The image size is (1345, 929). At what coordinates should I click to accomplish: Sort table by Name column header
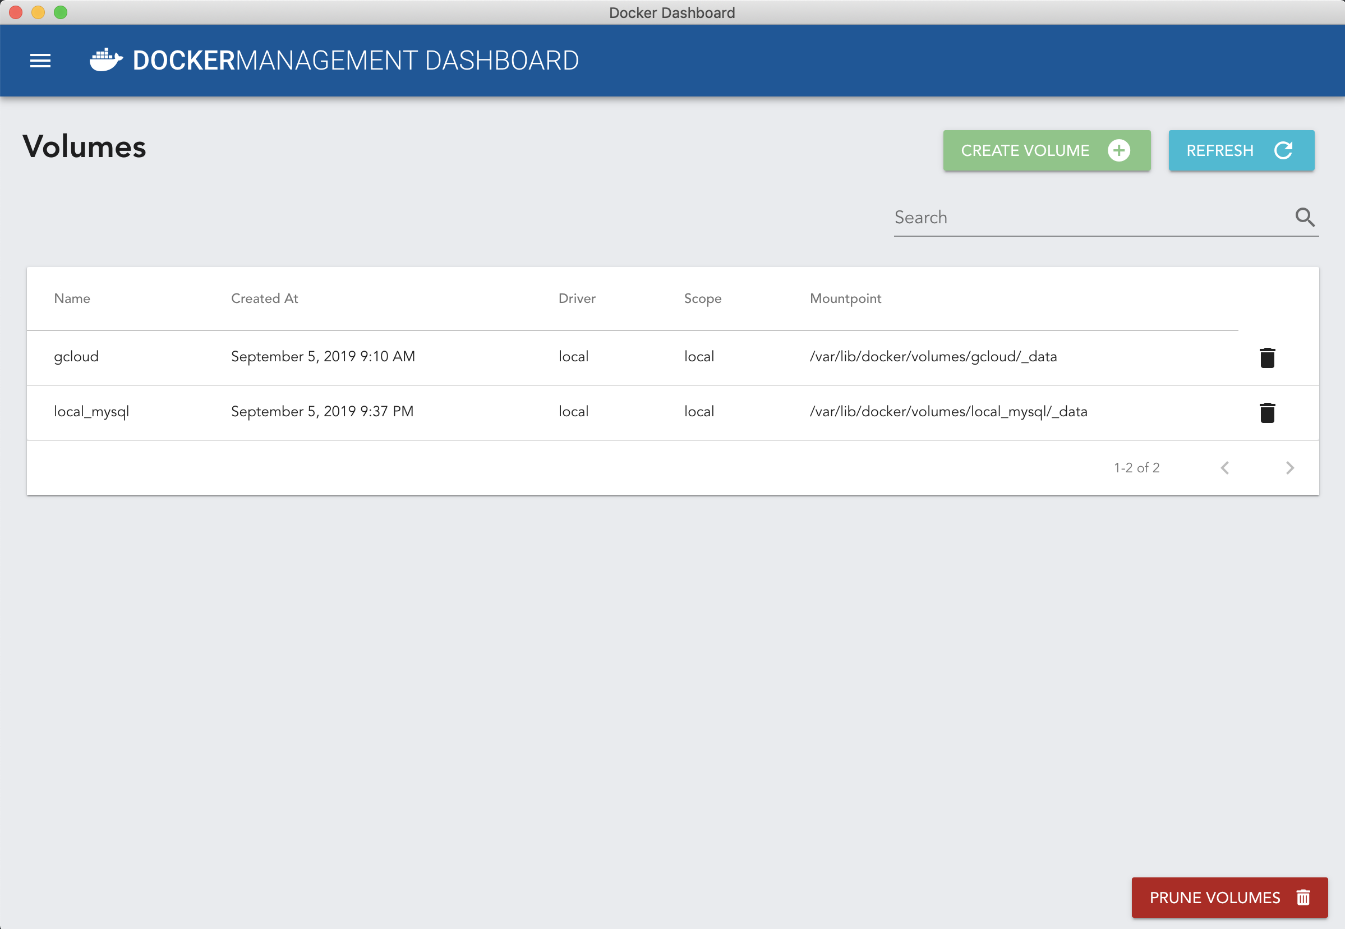point(72,298)
